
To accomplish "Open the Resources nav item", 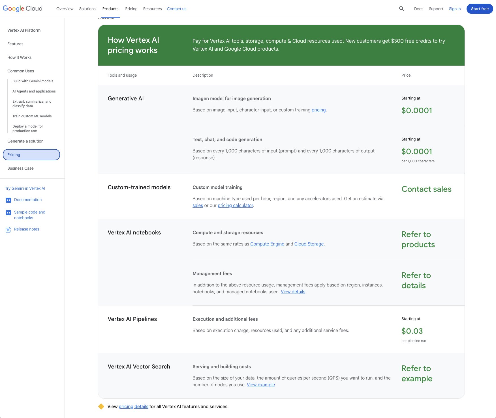I will coord(152,9).
